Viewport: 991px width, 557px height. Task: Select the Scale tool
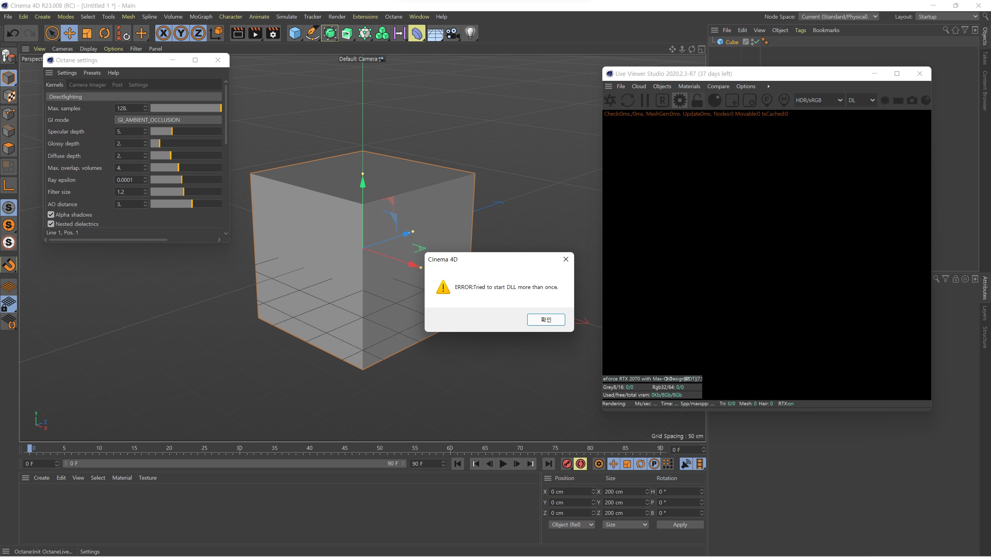tap(87, 33)
